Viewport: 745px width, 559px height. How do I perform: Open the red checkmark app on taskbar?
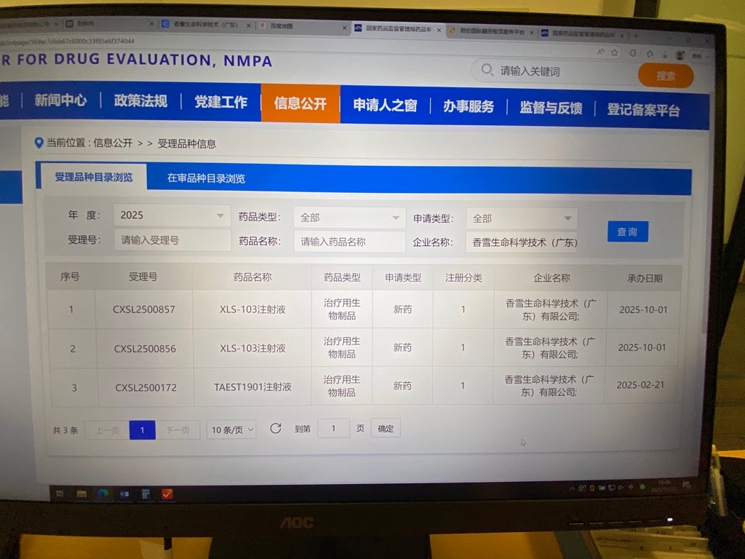167,494
